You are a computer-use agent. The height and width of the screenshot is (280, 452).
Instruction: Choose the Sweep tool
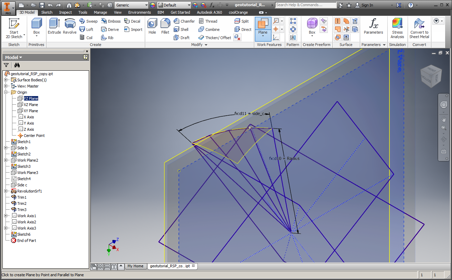[x=89, y=21]
